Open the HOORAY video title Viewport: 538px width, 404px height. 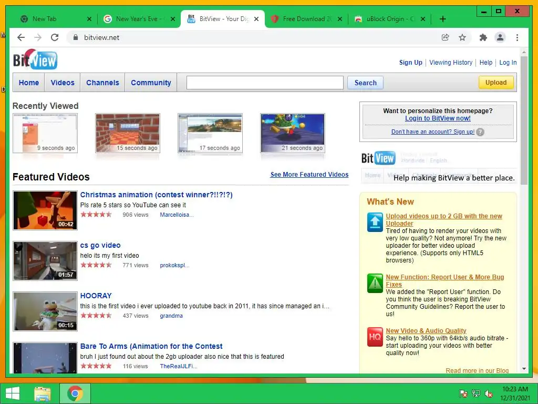(x=96, y=296)
